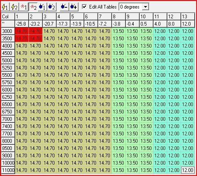The height and width of the screenshot is (176, 197).
Task: Select ignition table 2 lightning icon
Action: (15, 7)
